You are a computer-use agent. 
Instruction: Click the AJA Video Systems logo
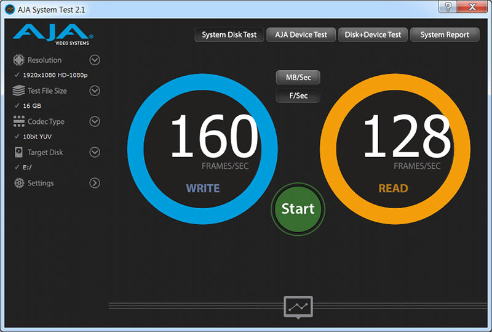click(53, 34)
